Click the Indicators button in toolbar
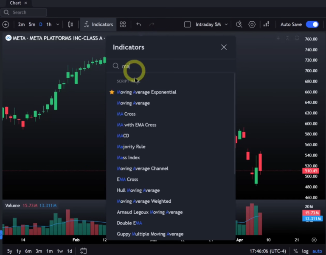Screen dimensions: 326x255 [98, 25]
